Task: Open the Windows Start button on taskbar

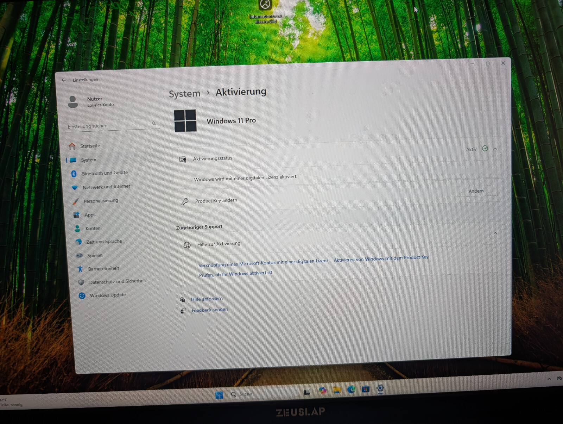Action: (x=219, y=395)
